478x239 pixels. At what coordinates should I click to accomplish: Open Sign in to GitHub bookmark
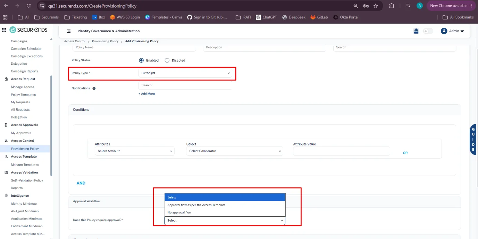pyautogui.click(x=207, y=17)
